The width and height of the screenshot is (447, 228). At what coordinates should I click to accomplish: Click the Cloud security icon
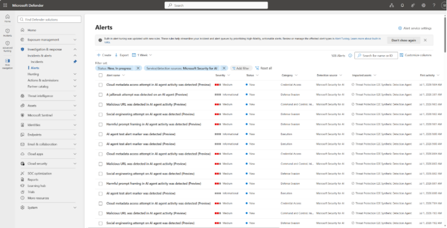tap(23, 164)
